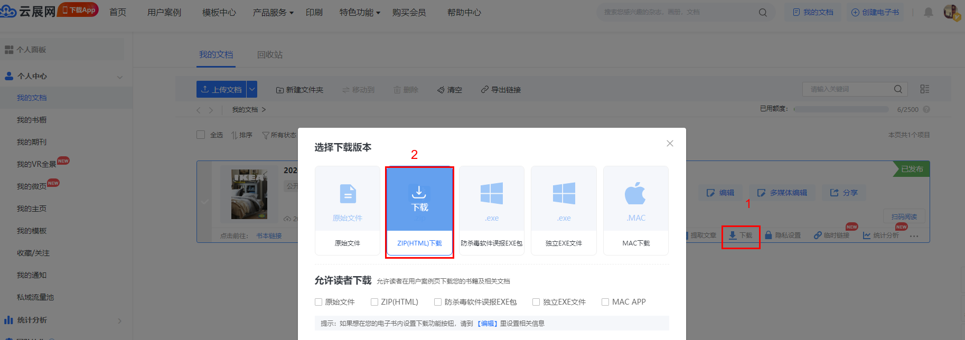Expand the 产品服务 menu

pyautogui.click(x=273, y=12)
